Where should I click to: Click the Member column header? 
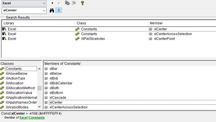pos(182,23)
